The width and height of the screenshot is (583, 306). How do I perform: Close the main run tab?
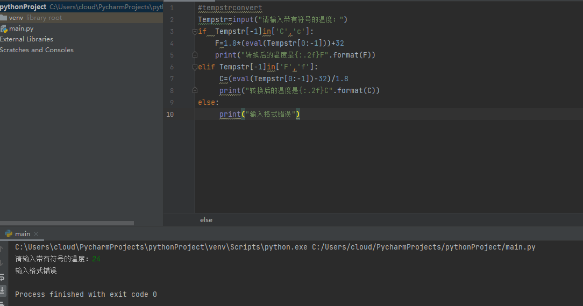(x=36, y=234)
